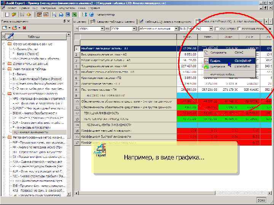Switch to the Сводная таблица Баланс tab
The width and height of the screenshot is (274, 205).
(x=113, y=22)
